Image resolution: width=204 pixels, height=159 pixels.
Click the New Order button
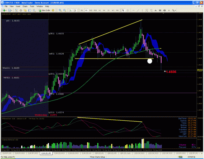44,10
